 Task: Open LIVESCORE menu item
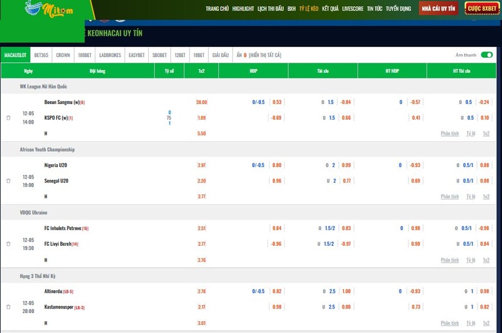[353, 9]
